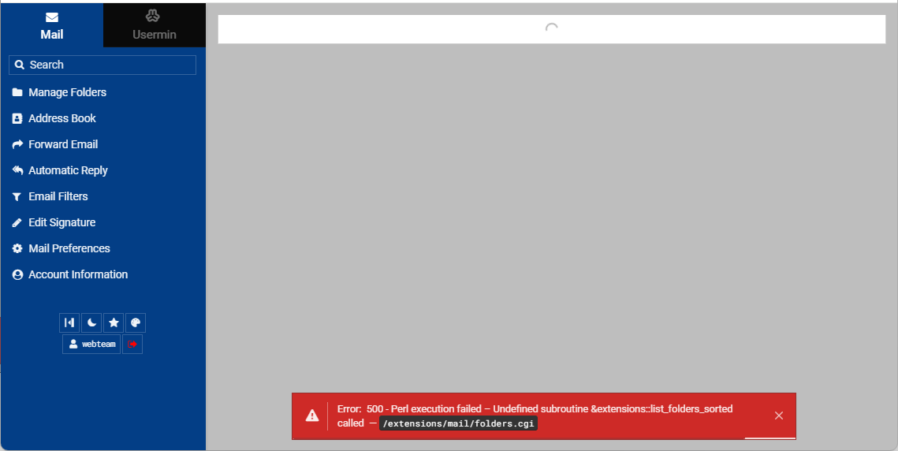Open favorites with the star icon

click(114, 322)
